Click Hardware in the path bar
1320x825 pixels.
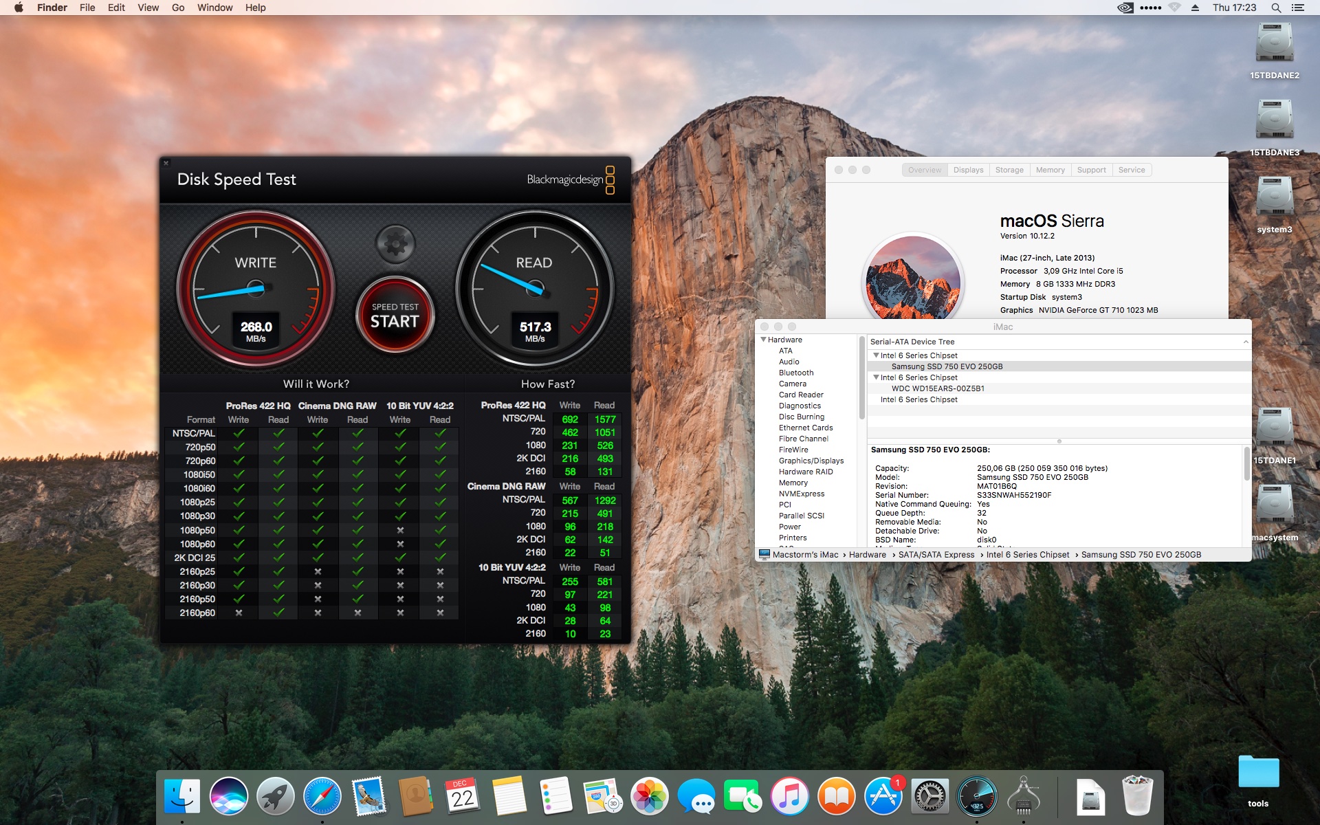pyautogui.click(x=867, y=555)
